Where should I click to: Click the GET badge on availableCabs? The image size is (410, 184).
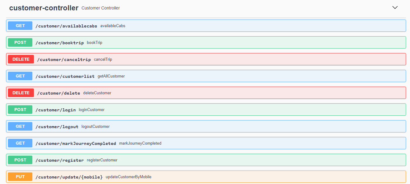(x=20, y=26)
